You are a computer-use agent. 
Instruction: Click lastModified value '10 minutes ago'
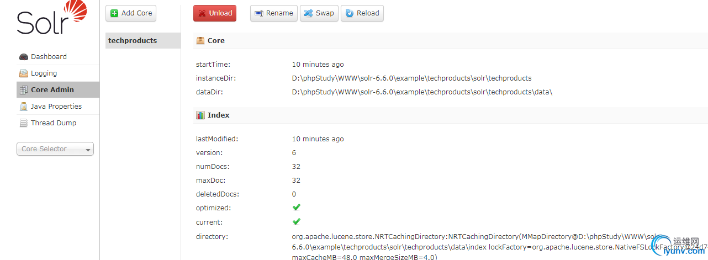pos(318,139)
